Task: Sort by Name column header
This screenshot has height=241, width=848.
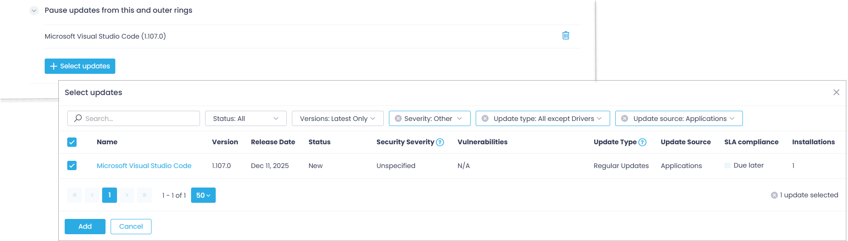Action: coord(107,142)
